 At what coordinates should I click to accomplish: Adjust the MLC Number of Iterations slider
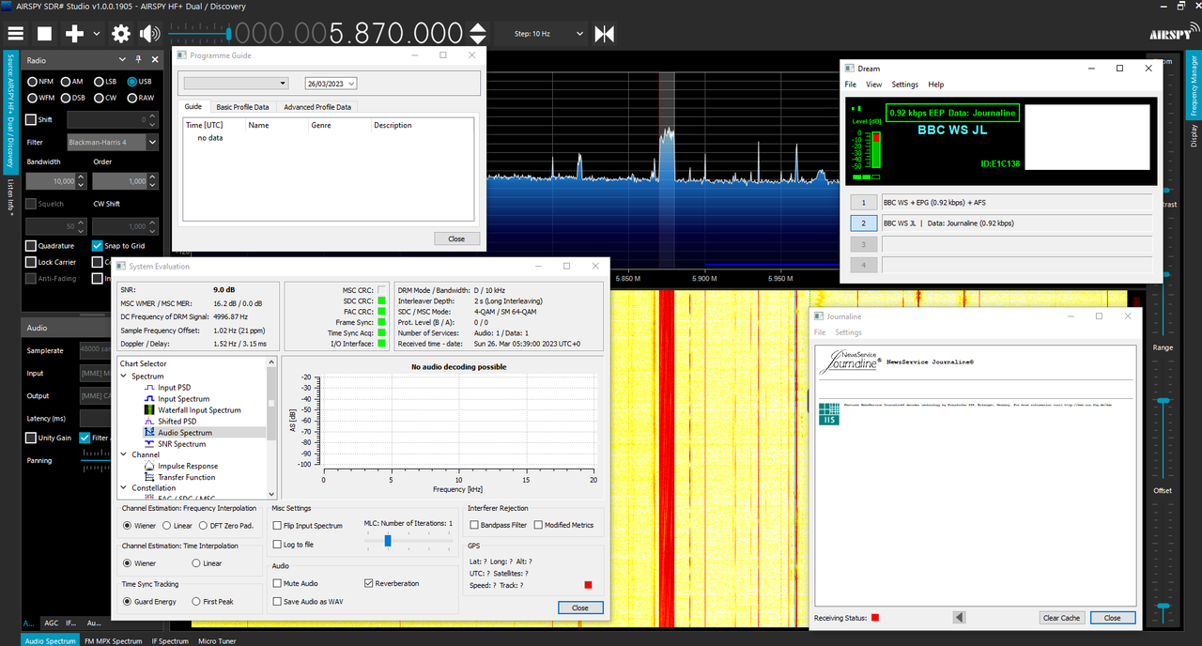(408, 541)
